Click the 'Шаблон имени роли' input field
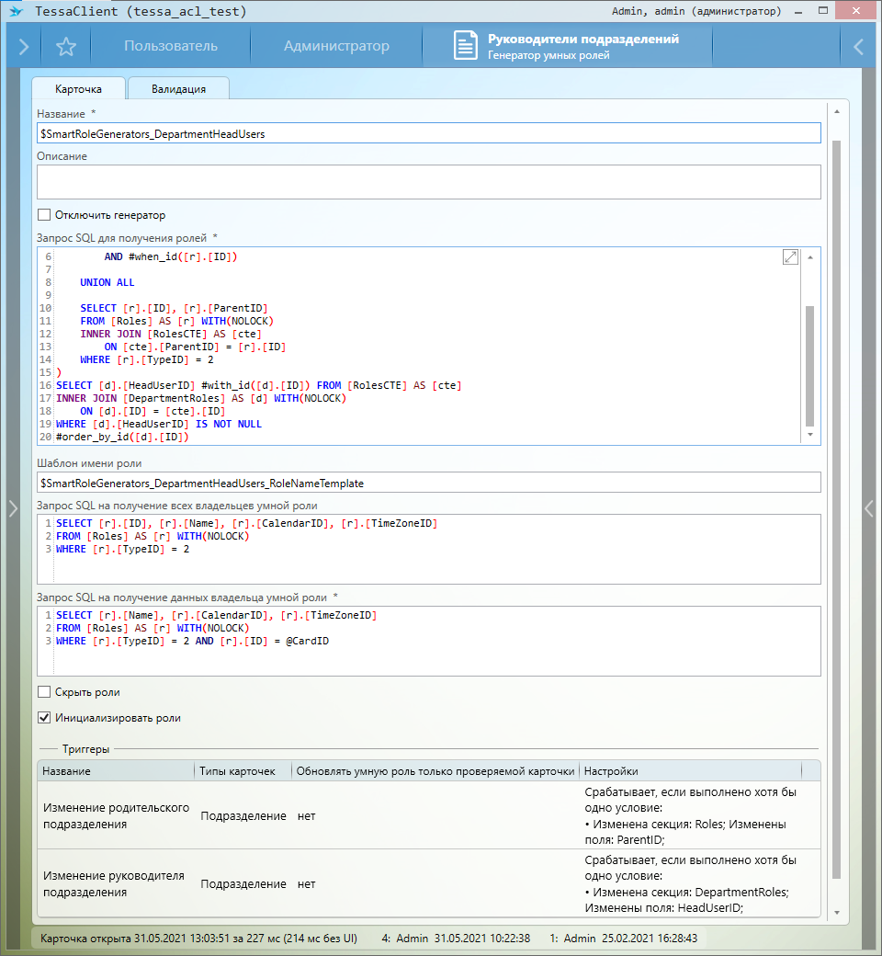 [428, 483]
